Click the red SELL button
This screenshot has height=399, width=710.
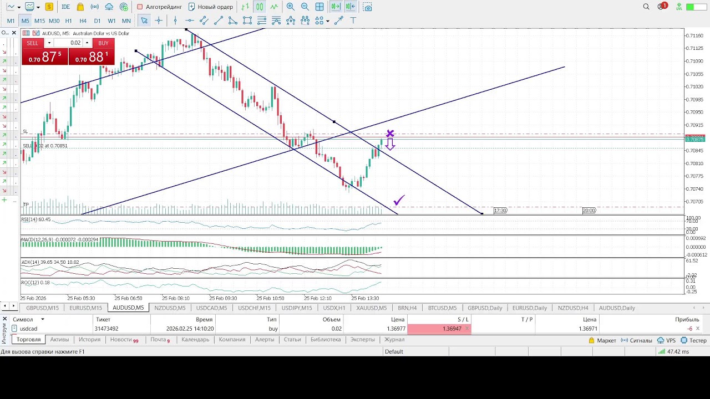(44, 52)
